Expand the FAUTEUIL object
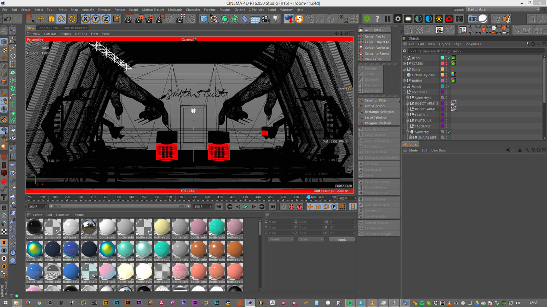This screenshot has height=307, width=547. (407, 115)
